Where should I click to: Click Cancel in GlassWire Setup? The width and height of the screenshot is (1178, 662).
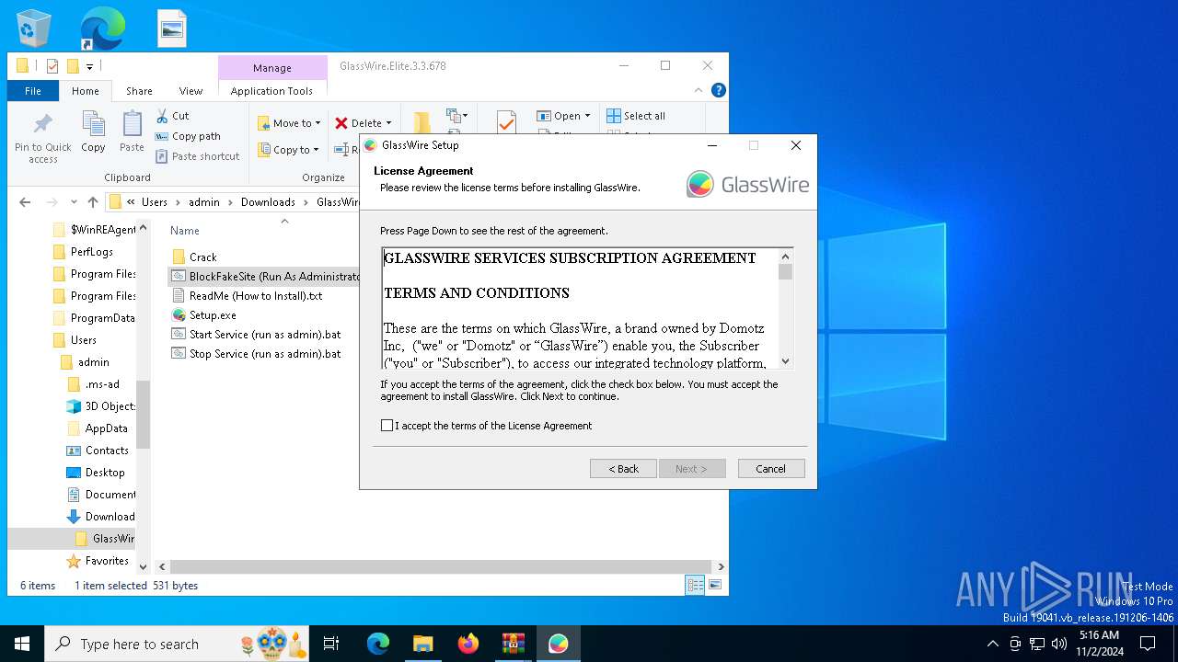(771, 469)
